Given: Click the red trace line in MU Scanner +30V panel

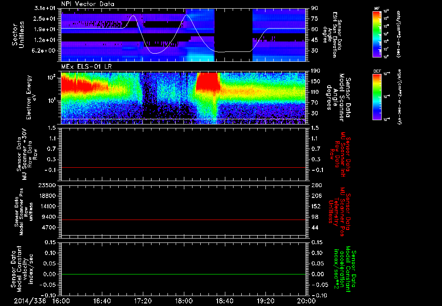Looking at the screenshot, I should pos(183,167).
